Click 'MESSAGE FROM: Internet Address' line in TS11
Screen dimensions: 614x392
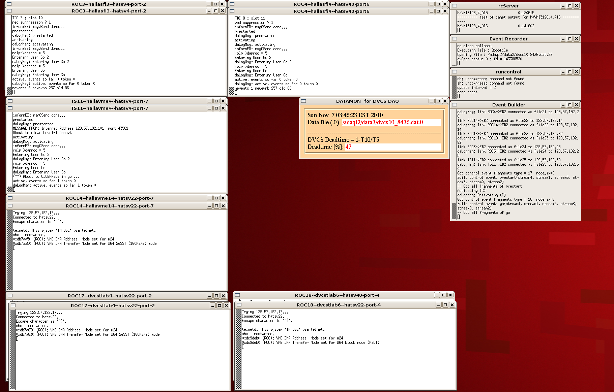tap(70, 128)
